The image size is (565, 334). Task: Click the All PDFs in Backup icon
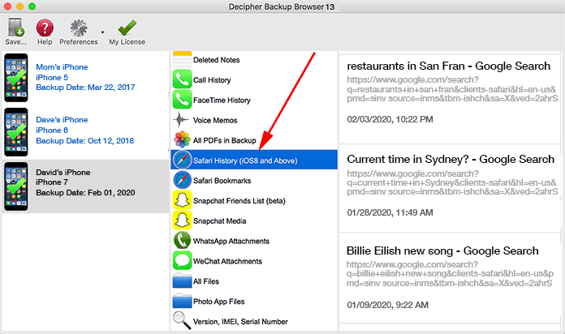183,140
